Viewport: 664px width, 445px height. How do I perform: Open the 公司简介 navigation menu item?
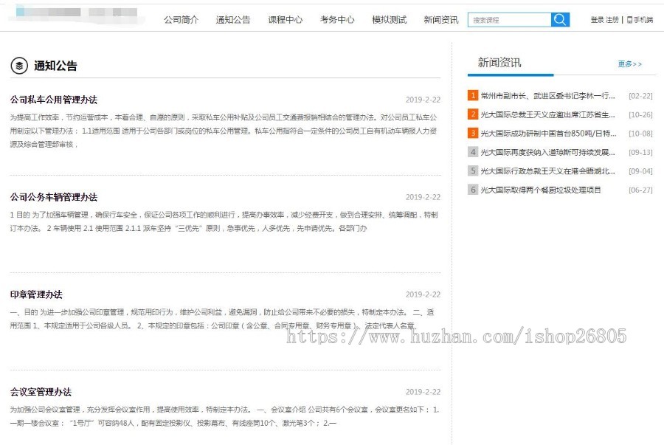[181, 20]
